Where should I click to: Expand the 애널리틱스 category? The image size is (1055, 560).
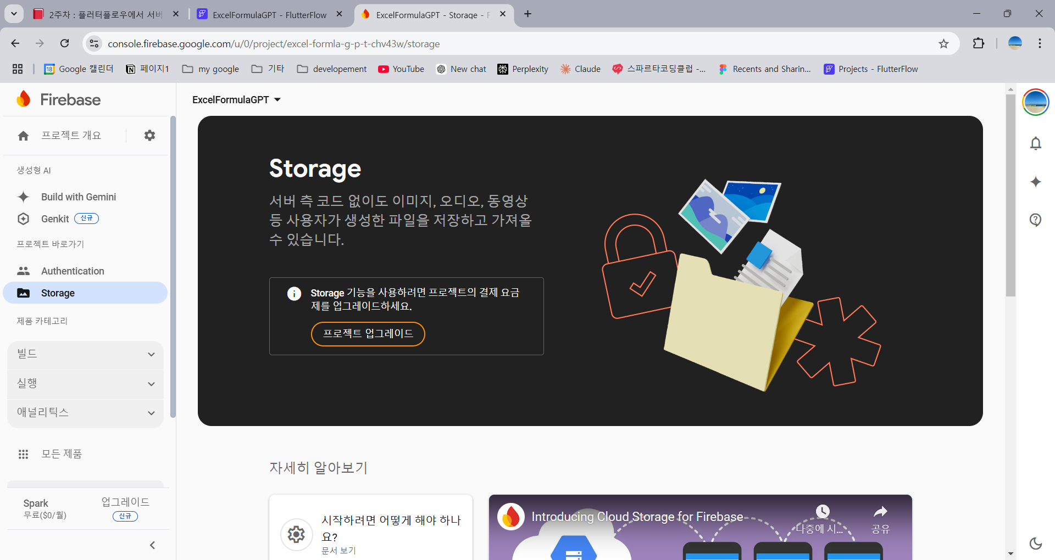[85, 413]
